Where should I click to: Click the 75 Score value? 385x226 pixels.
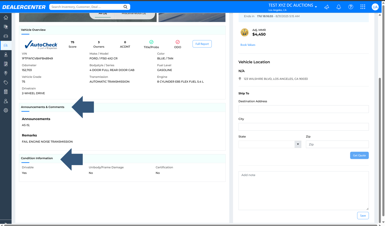(x=72, y=42)
